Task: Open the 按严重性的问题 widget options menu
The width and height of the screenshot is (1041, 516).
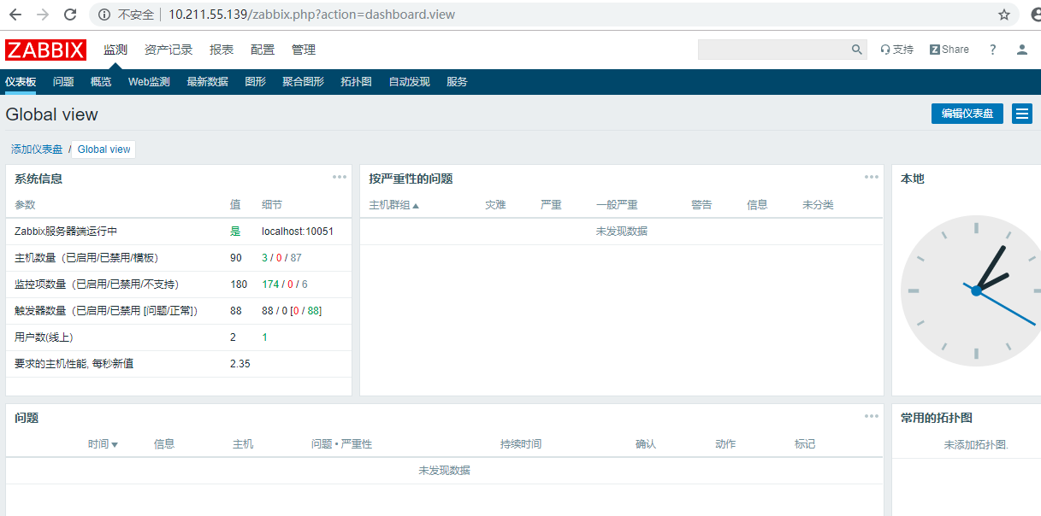Action: point(871,177)
